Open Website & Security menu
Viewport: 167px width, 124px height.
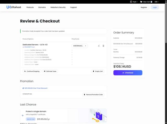pyautogui.click(x=58, y=7)
